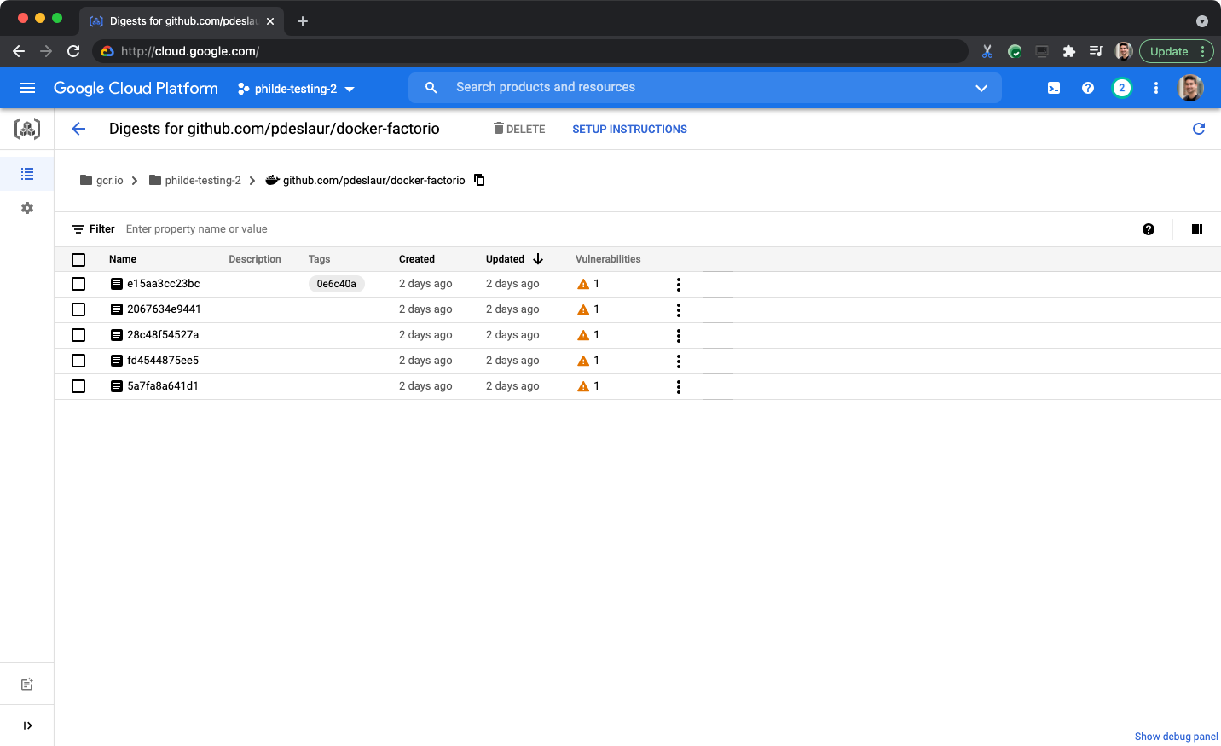This screenshot has width=1221, height=746.
Task: Open SETUP INSTRUCTIONS
Action: click(x=629, y=130)
